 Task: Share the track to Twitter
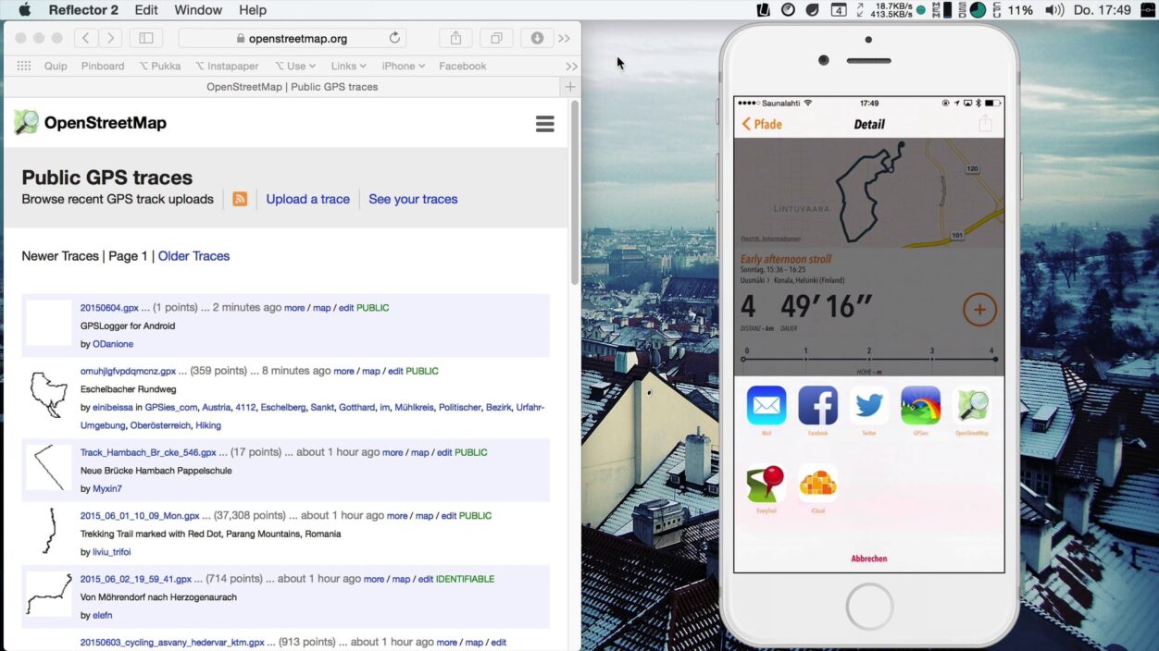coord(869,406)
